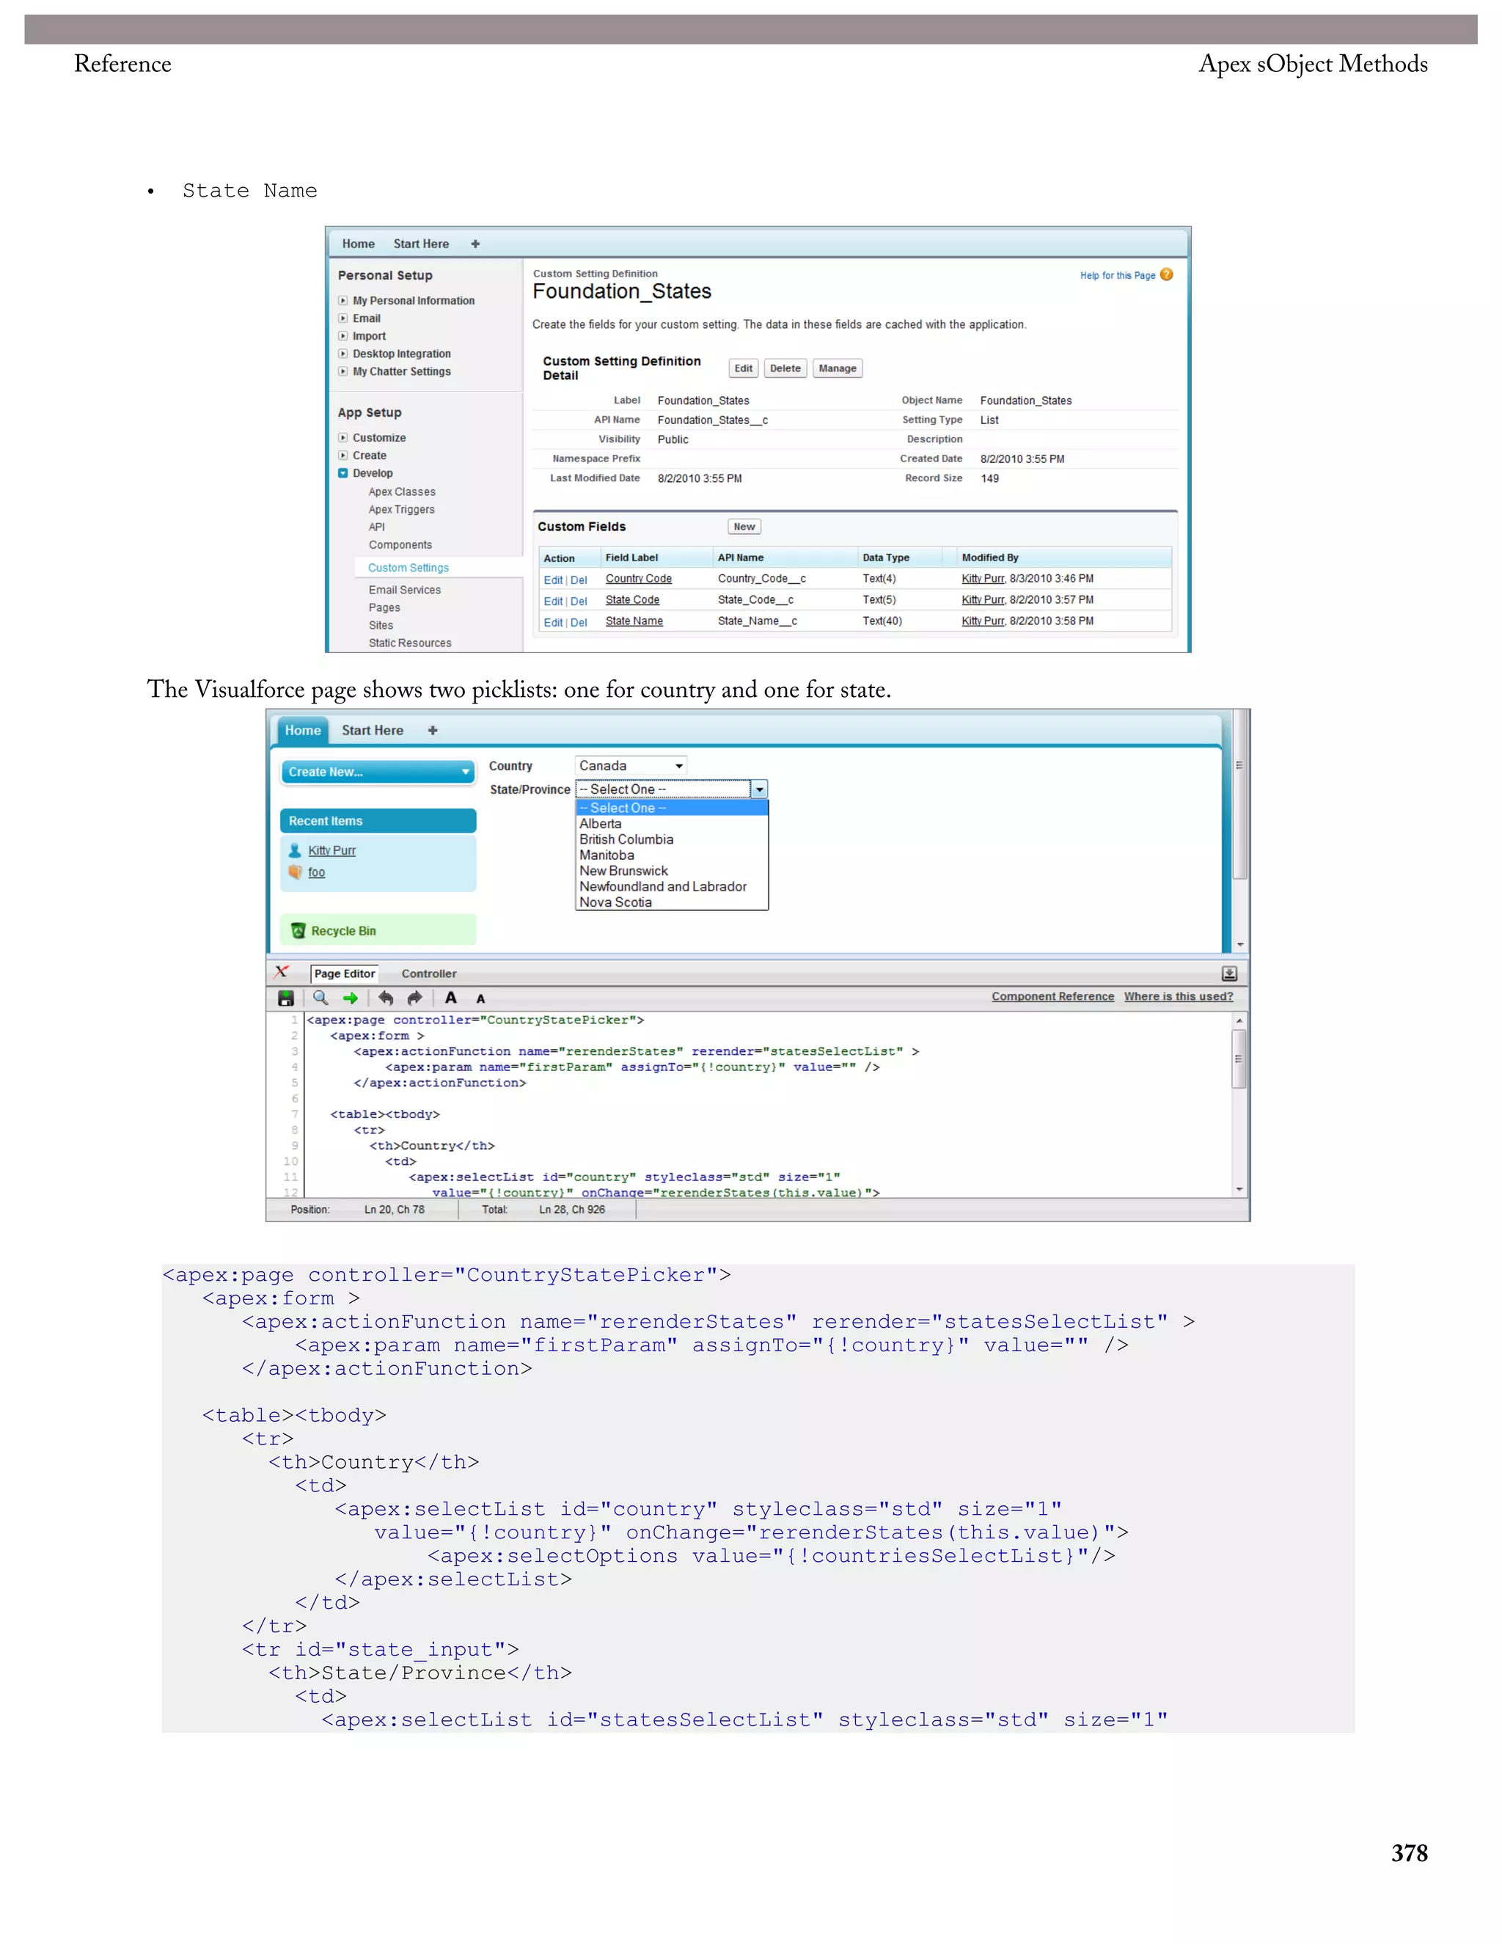The width and height of the screenshot is (1502, 1944).
Task: Open Start Here tab in the setup screenshot
Action: 421,244
